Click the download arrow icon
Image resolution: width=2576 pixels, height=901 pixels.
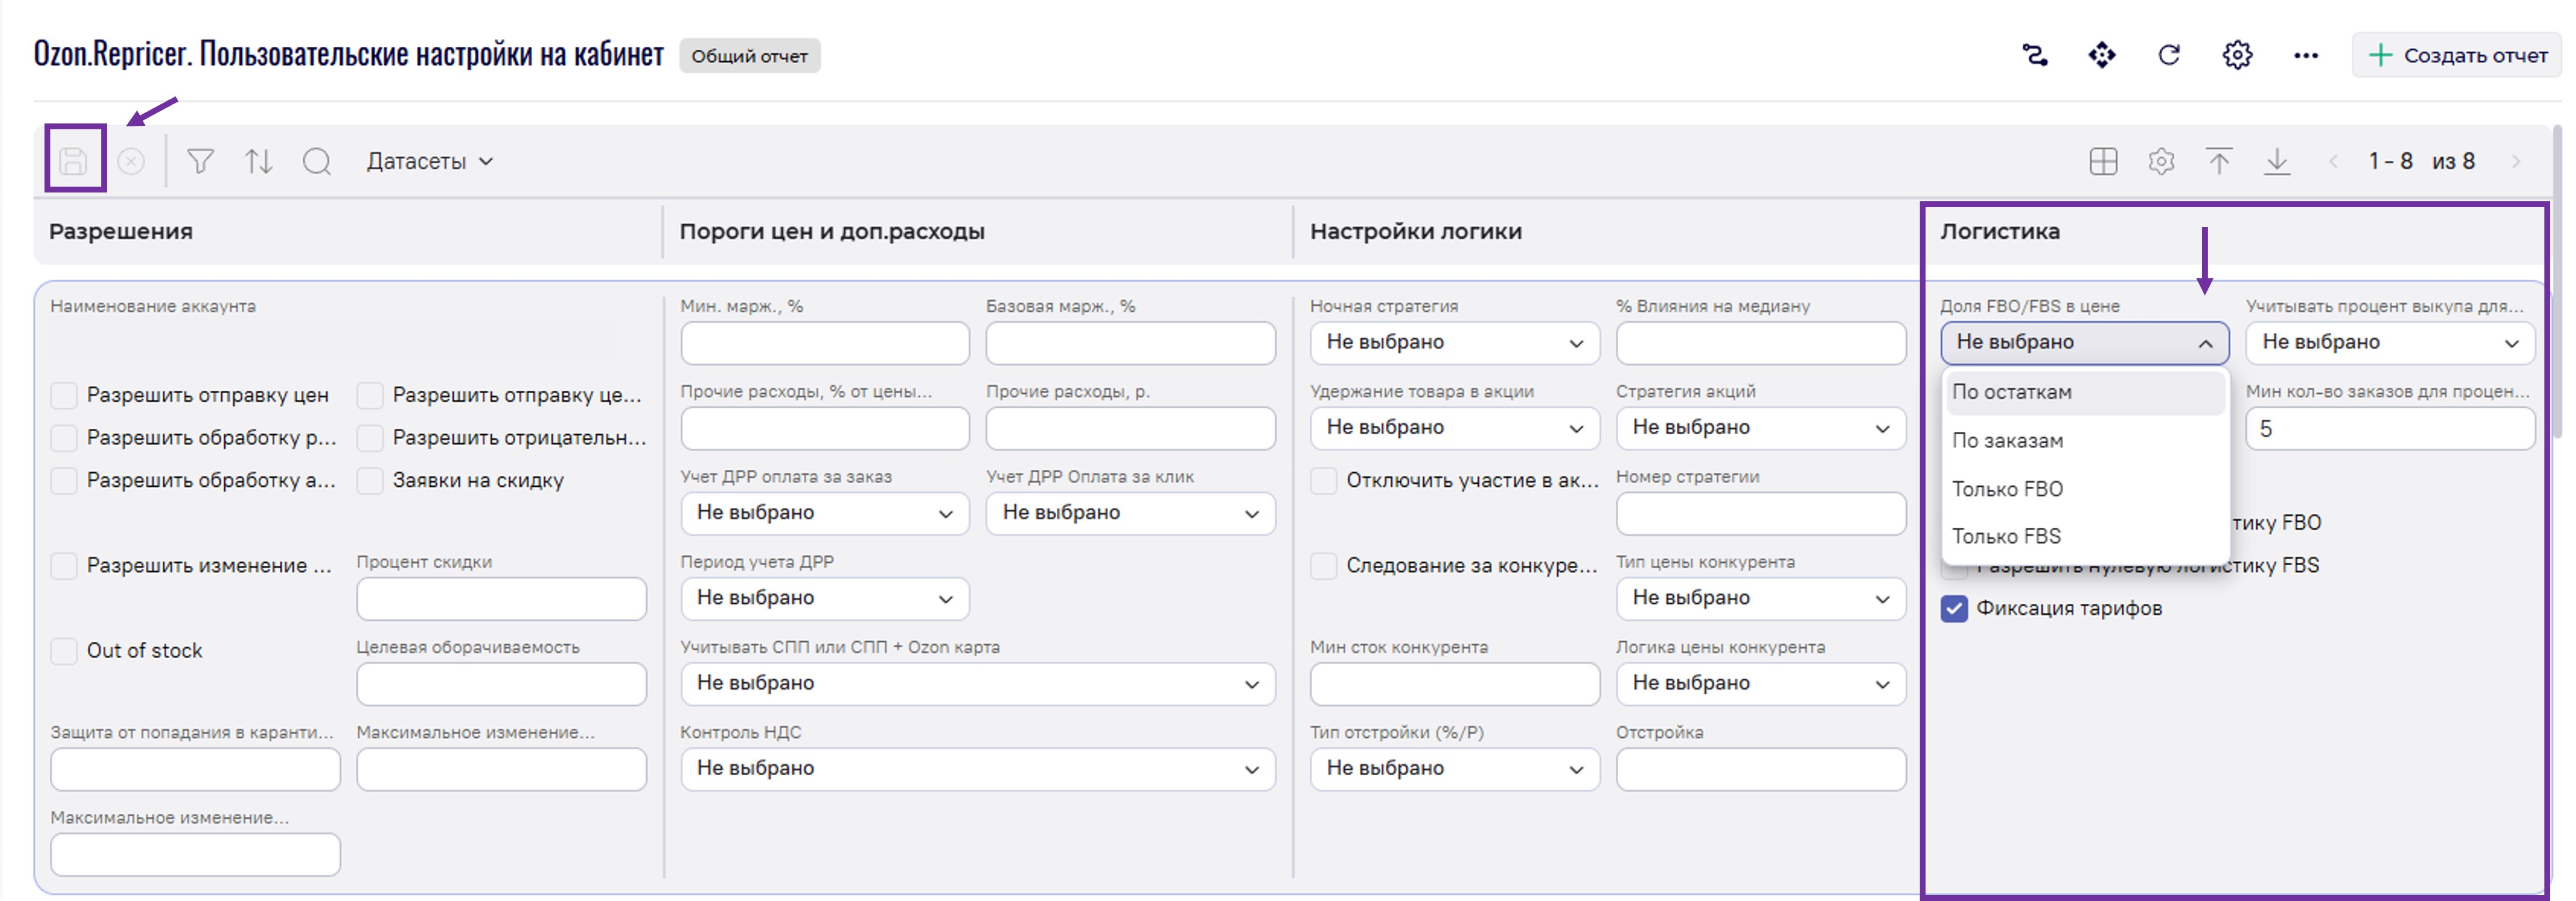[x=2277, y=161]
